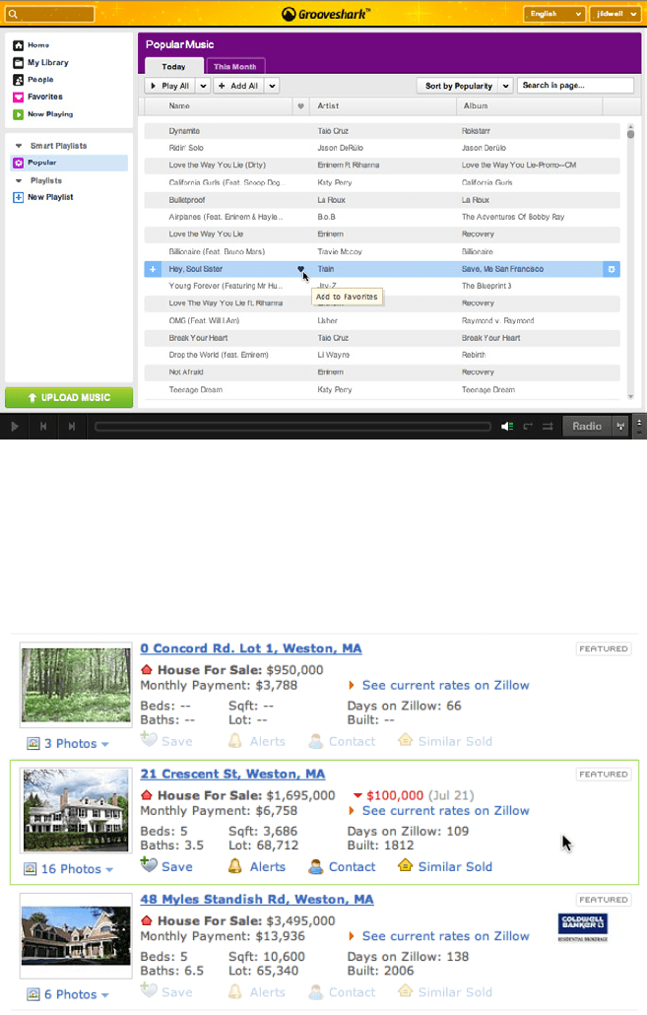Click the UPLOAD MUSIC button
The height and width of the screenshot is (1015, 647).
pyautogui.click(x=69, y=397)
